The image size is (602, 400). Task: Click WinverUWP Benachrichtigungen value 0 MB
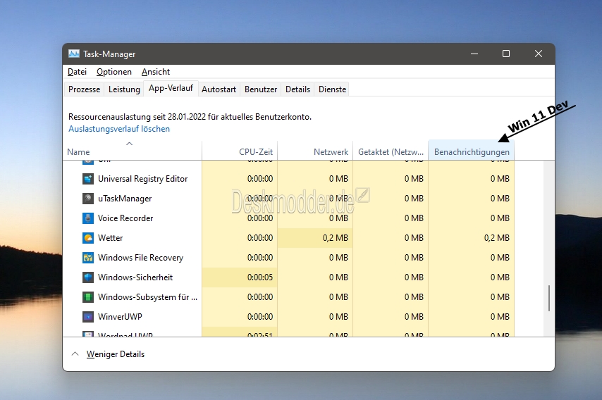tap(500, 317)
